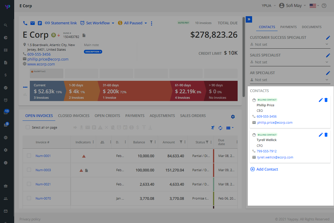The image size is (334, 223).
Task: Collapse the right panel with double-arrow button
Action: (249, 19)
